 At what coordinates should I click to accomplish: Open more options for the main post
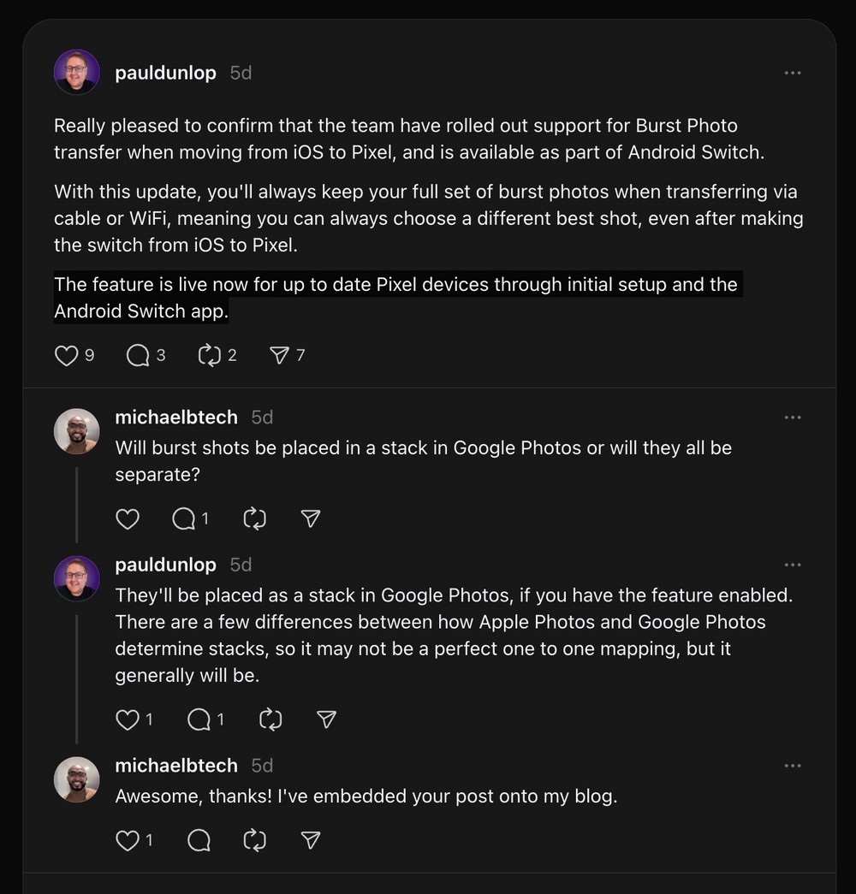[x=793, y=74]
